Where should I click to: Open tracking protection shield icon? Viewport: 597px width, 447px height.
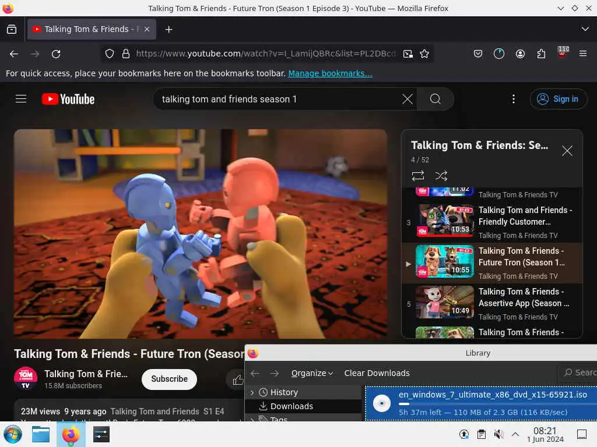point(110,54)
